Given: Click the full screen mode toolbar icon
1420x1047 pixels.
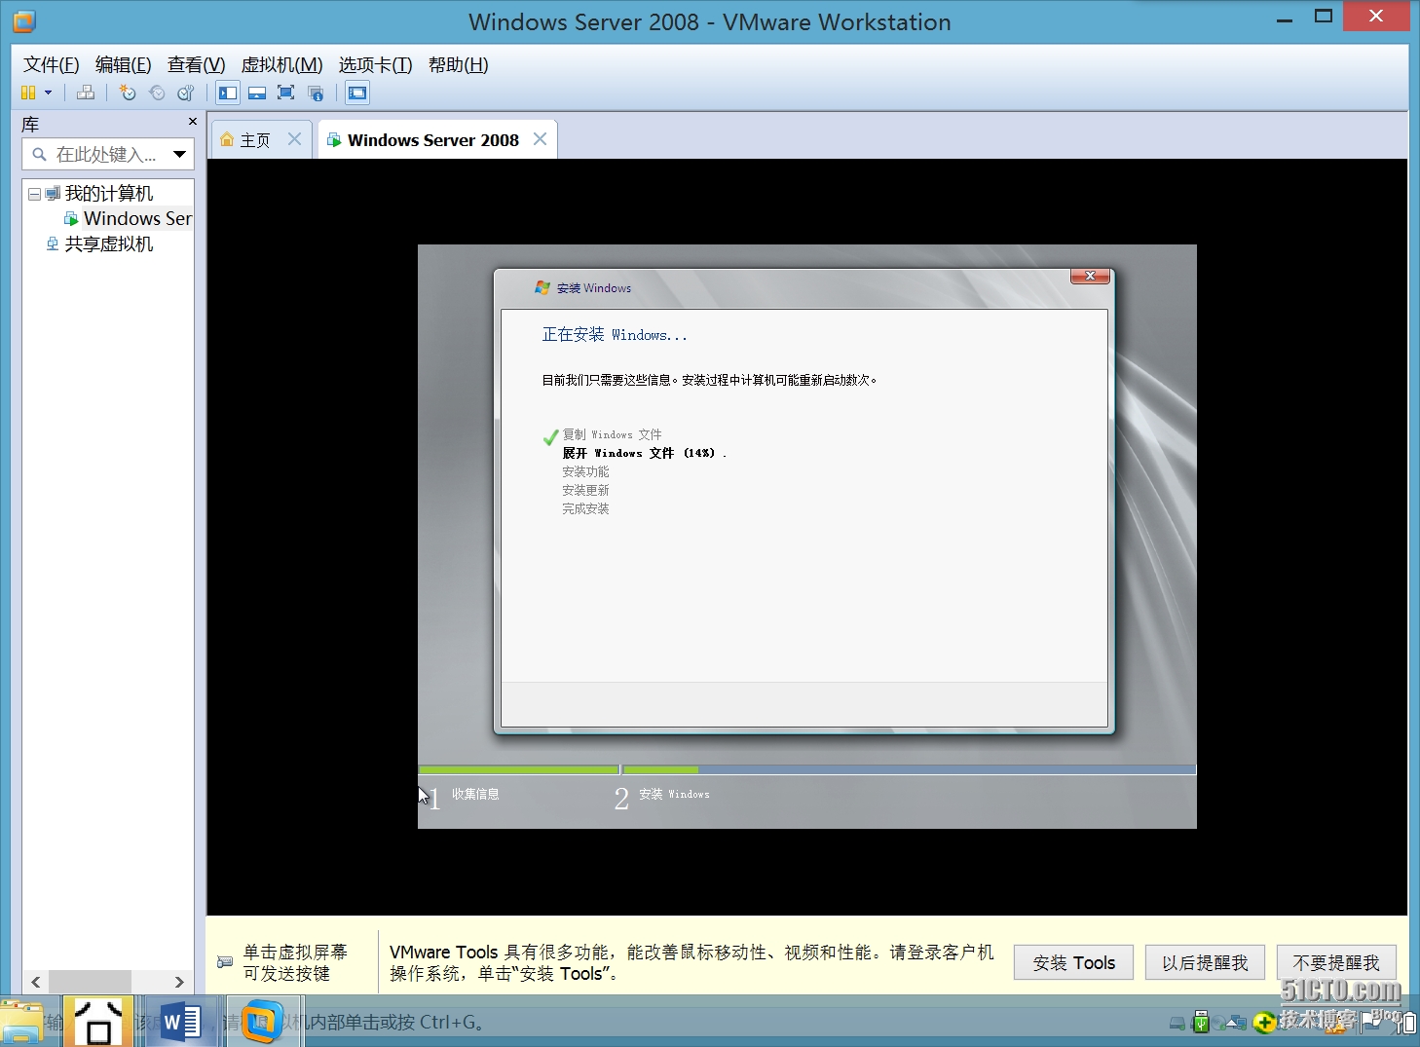Looking at the screenshot, I should pyautogui.click(x=286, y=93).
